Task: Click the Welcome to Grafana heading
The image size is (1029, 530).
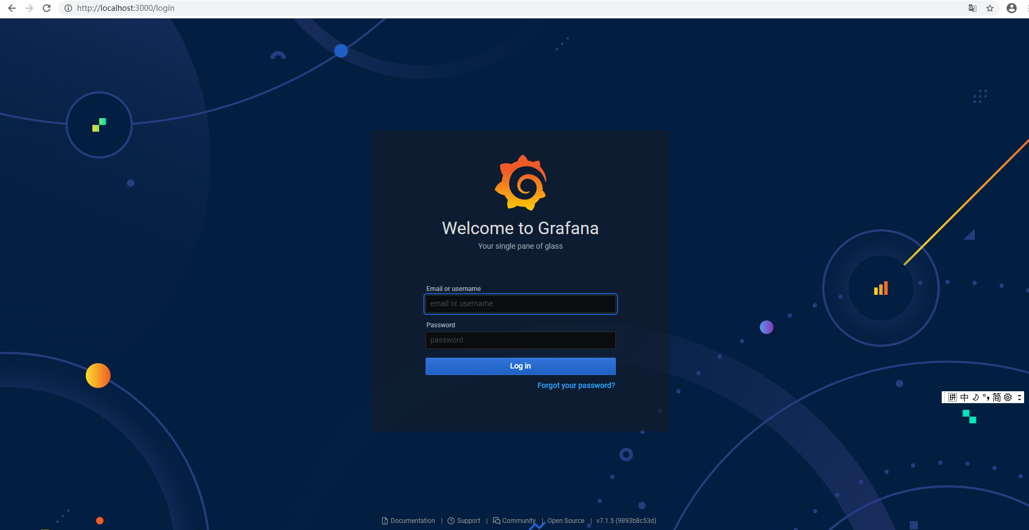Action: pos(520,228)
